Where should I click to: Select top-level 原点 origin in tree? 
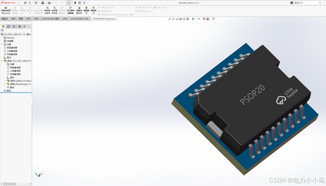tap(8, 58)
